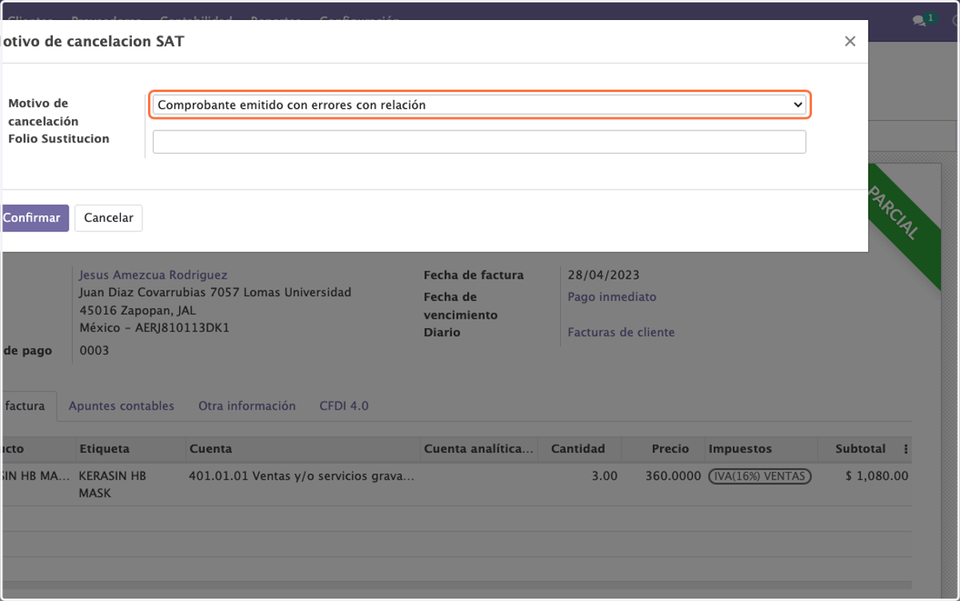This screenshot has height=601, width=960.
Task: Click the Confirmar button
Action: 33,218
